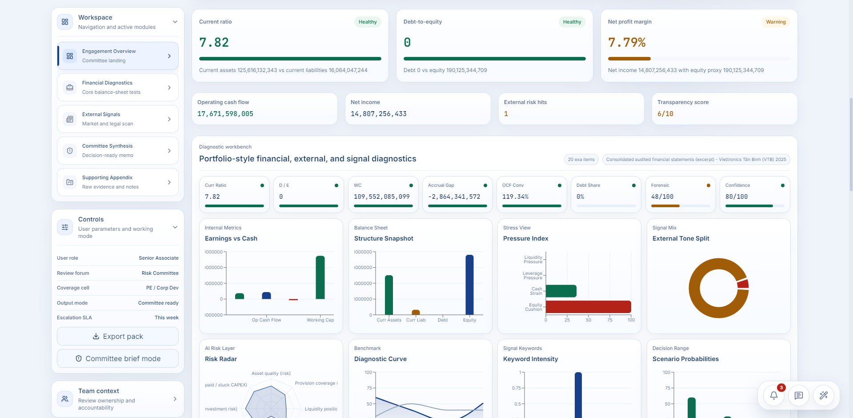This screenshot has width=853, height=418.
Task: Click the Committee Synthesis shield icon
Action: point(70,151)
